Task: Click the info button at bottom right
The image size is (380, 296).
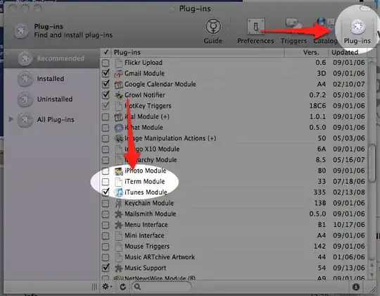Action: 356,287
